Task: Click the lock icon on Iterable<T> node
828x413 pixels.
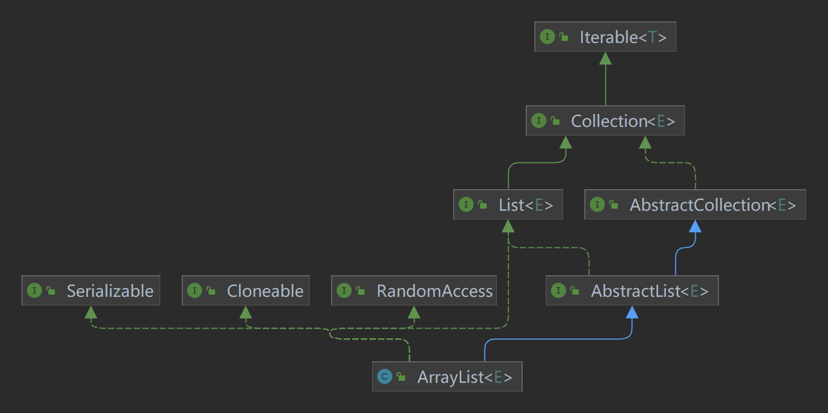Action: click(563, 37)
